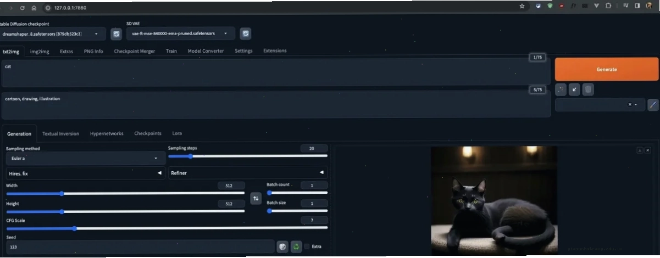Click the CFG Scale number field
Viewport: 660px width, 258px height.
pos(314,220)
